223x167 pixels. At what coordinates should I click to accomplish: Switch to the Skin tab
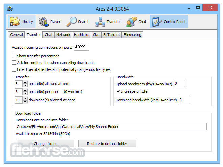[96, 35]
